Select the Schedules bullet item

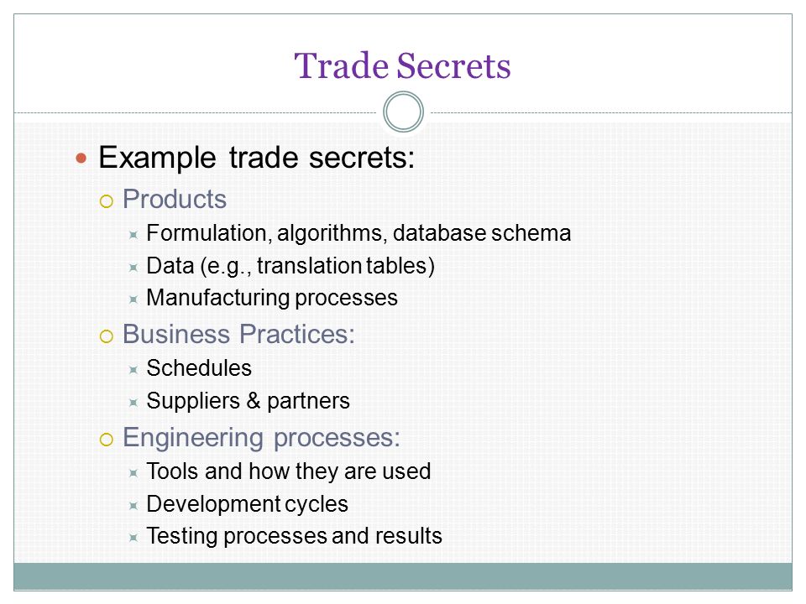[x=199, y=368]
